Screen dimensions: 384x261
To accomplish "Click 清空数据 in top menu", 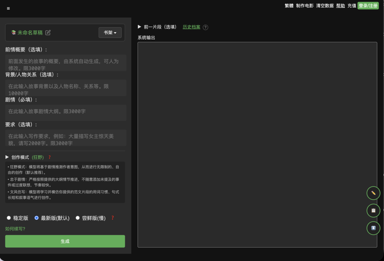I will tap(325, 6).
